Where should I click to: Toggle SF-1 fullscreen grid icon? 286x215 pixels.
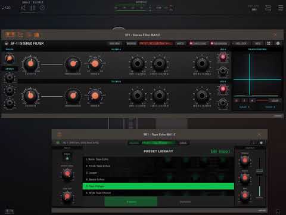269,43
